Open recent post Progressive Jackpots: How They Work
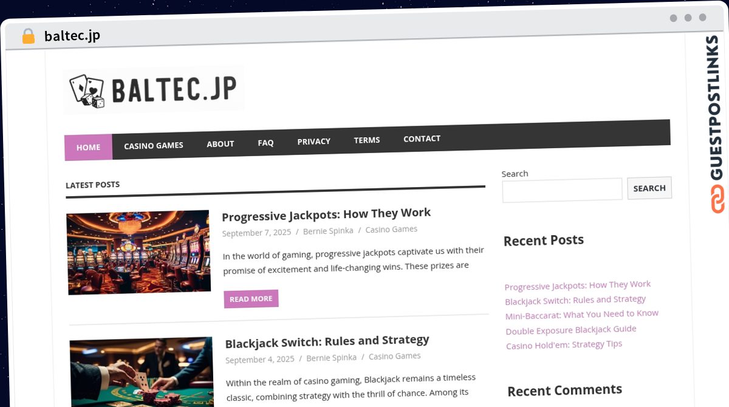This screenshot has height=407, width=729. click(578, 286)
